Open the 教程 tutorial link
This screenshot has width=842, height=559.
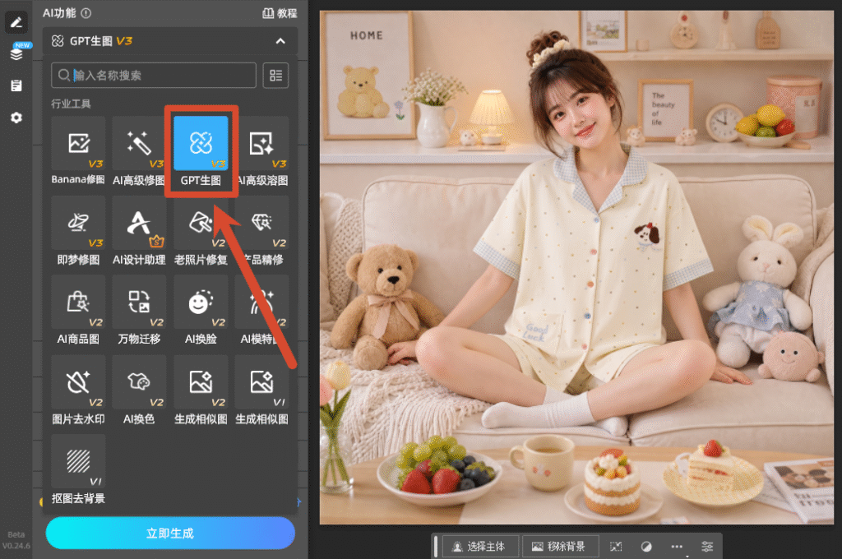[x=280, y=13]
